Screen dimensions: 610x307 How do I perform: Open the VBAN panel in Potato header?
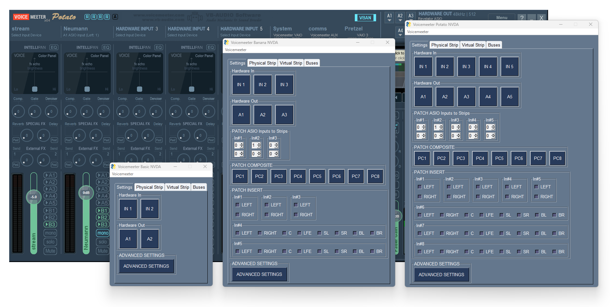365,18
